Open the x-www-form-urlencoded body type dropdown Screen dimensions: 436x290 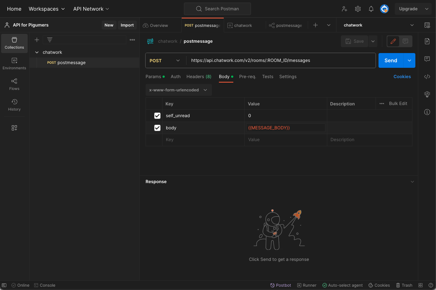(x=178, y=90)
